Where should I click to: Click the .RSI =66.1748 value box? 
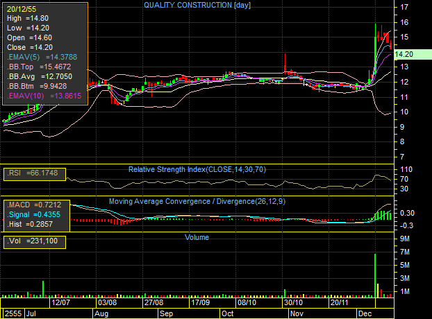(35, 174)
